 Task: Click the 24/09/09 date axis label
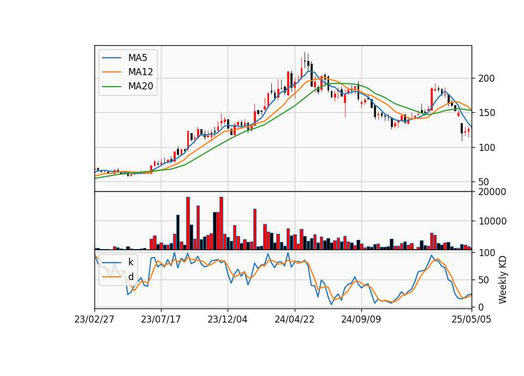[361, 319]
